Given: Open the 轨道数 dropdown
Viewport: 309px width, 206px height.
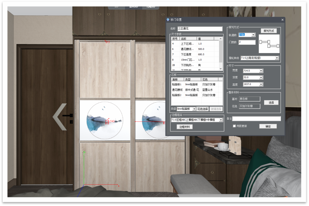Looking at the screenshot, I should click(x=253, y=35).
